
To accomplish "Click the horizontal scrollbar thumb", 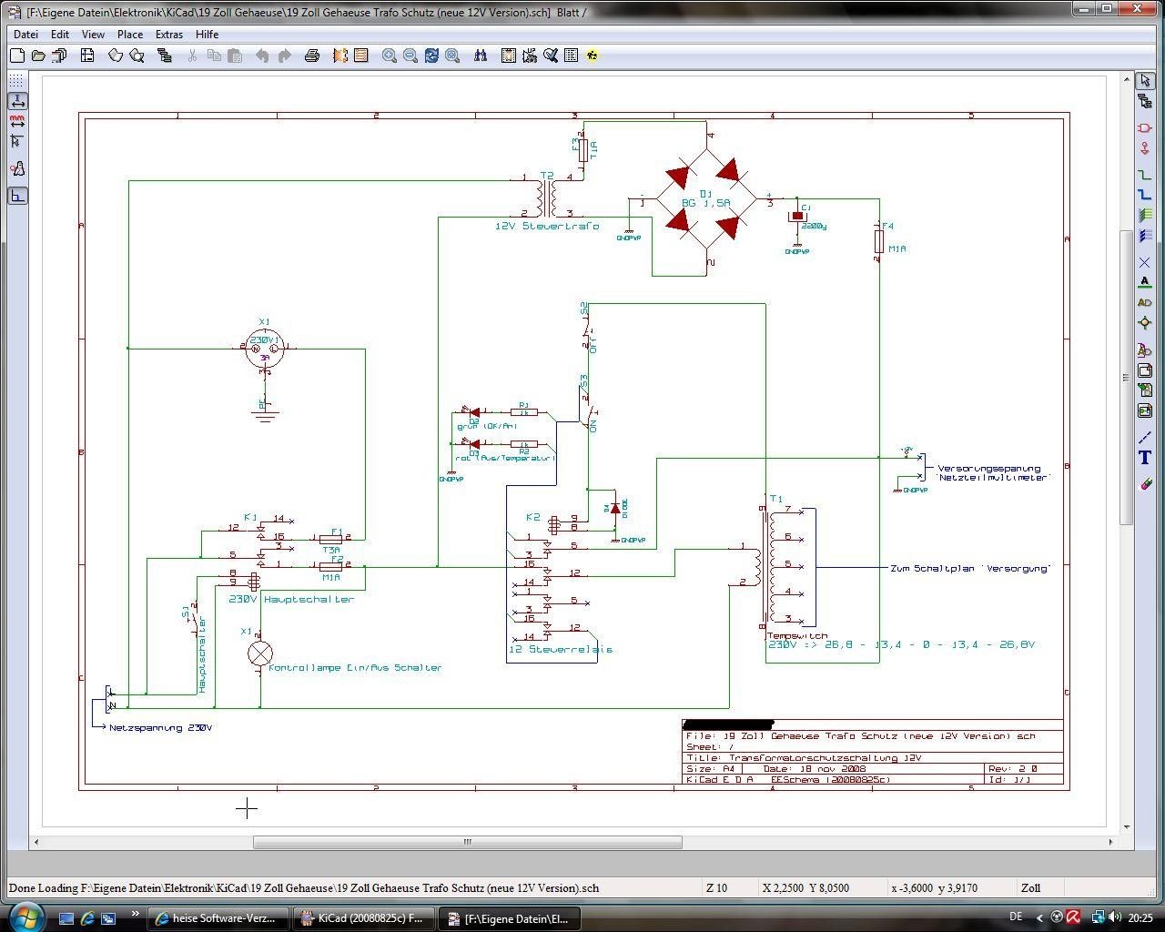I will click(x=467, y=843).
